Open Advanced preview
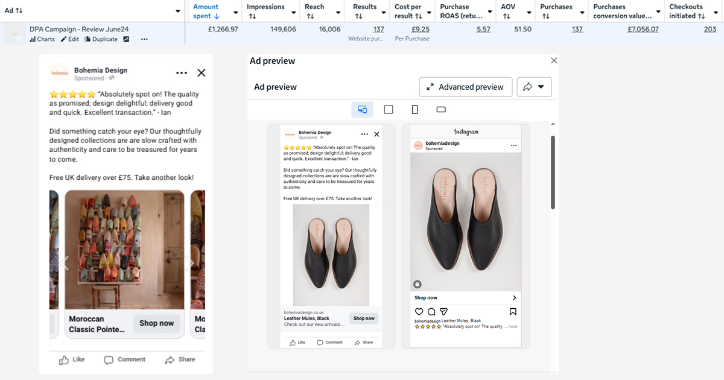Image resolution: width=724 pixels, height=380 pixels. tap(466, 87)
